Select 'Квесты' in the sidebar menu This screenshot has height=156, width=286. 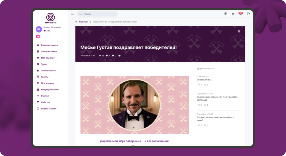pos(45,77)
